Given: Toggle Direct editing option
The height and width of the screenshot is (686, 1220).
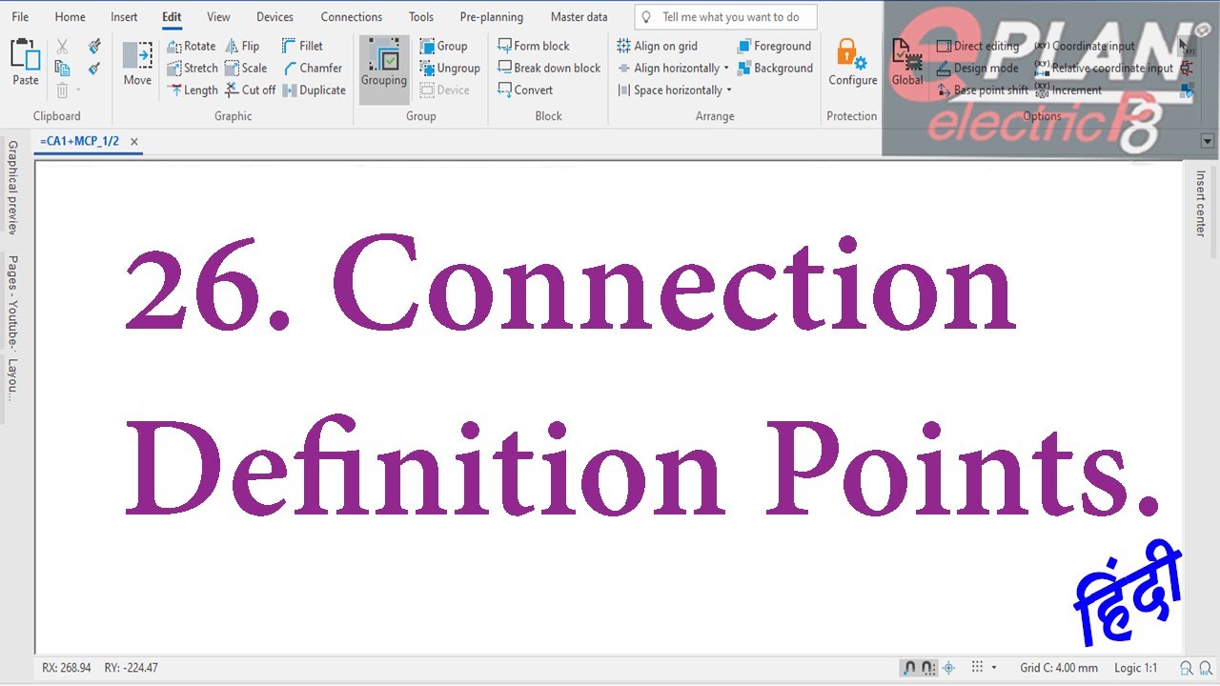Looking at the screenshot, I should coord(978,46).
